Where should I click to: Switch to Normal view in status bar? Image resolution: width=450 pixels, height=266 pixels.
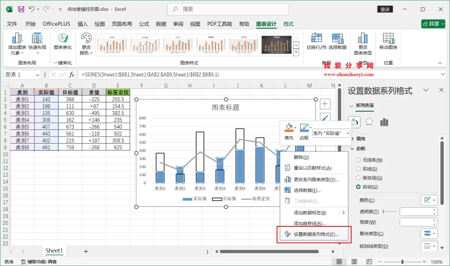tap(339, 262)
